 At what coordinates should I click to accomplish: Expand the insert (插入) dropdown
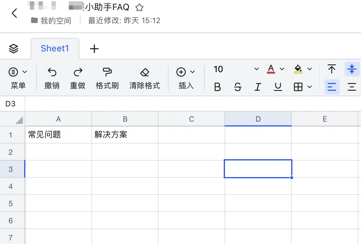[192, 72]
